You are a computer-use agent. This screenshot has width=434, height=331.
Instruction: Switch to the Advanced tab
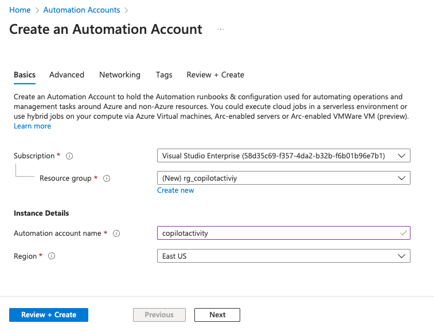tap(67, 75)
